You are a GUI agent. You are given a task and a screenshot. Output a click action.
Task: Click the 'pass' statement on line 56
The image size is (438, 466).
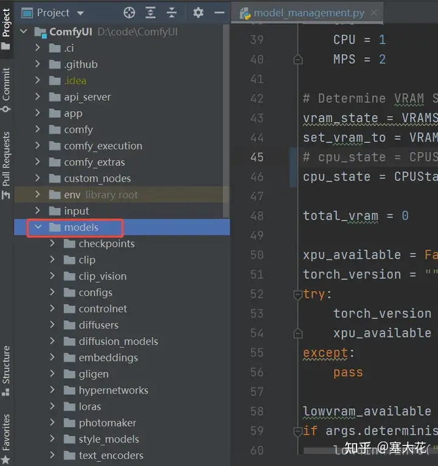click(x=348, y=373)
